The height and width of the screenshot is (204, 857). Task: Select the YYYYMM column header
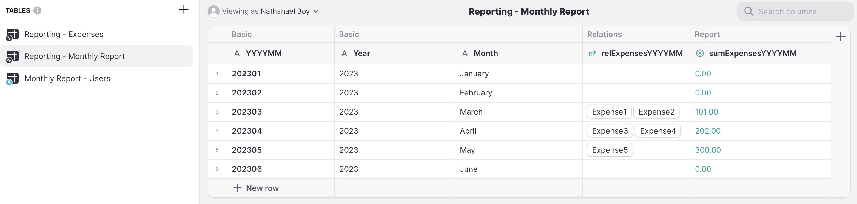click(263, 53)
